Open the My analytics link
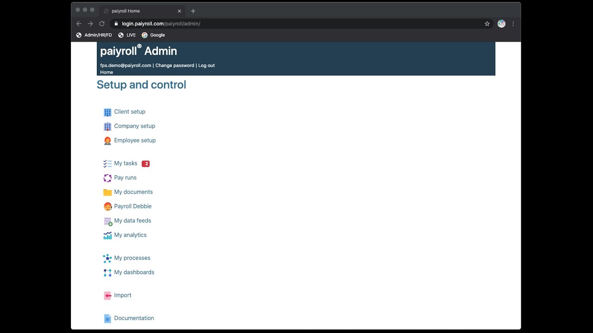This screenshot has width=593, height=333. (131, 235)
